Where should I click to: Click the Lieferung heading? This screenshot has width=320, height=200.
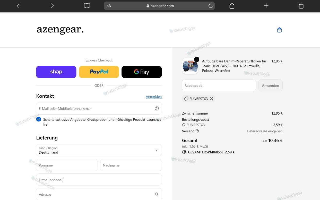47,138
